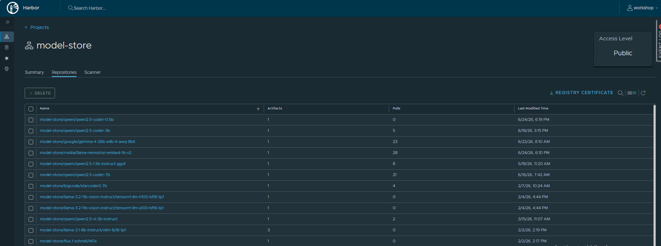Expand the side navigation with double-chevron
Image resolution: width=661 pixels, height=246 pixels.
coord(7,22)
